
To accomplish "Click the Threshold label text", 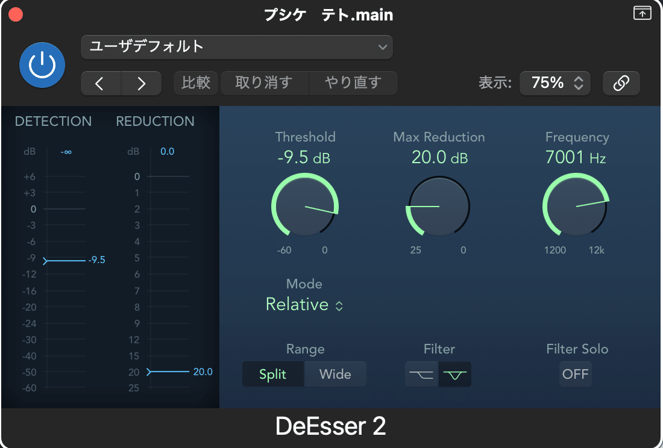I will [306, 137].
